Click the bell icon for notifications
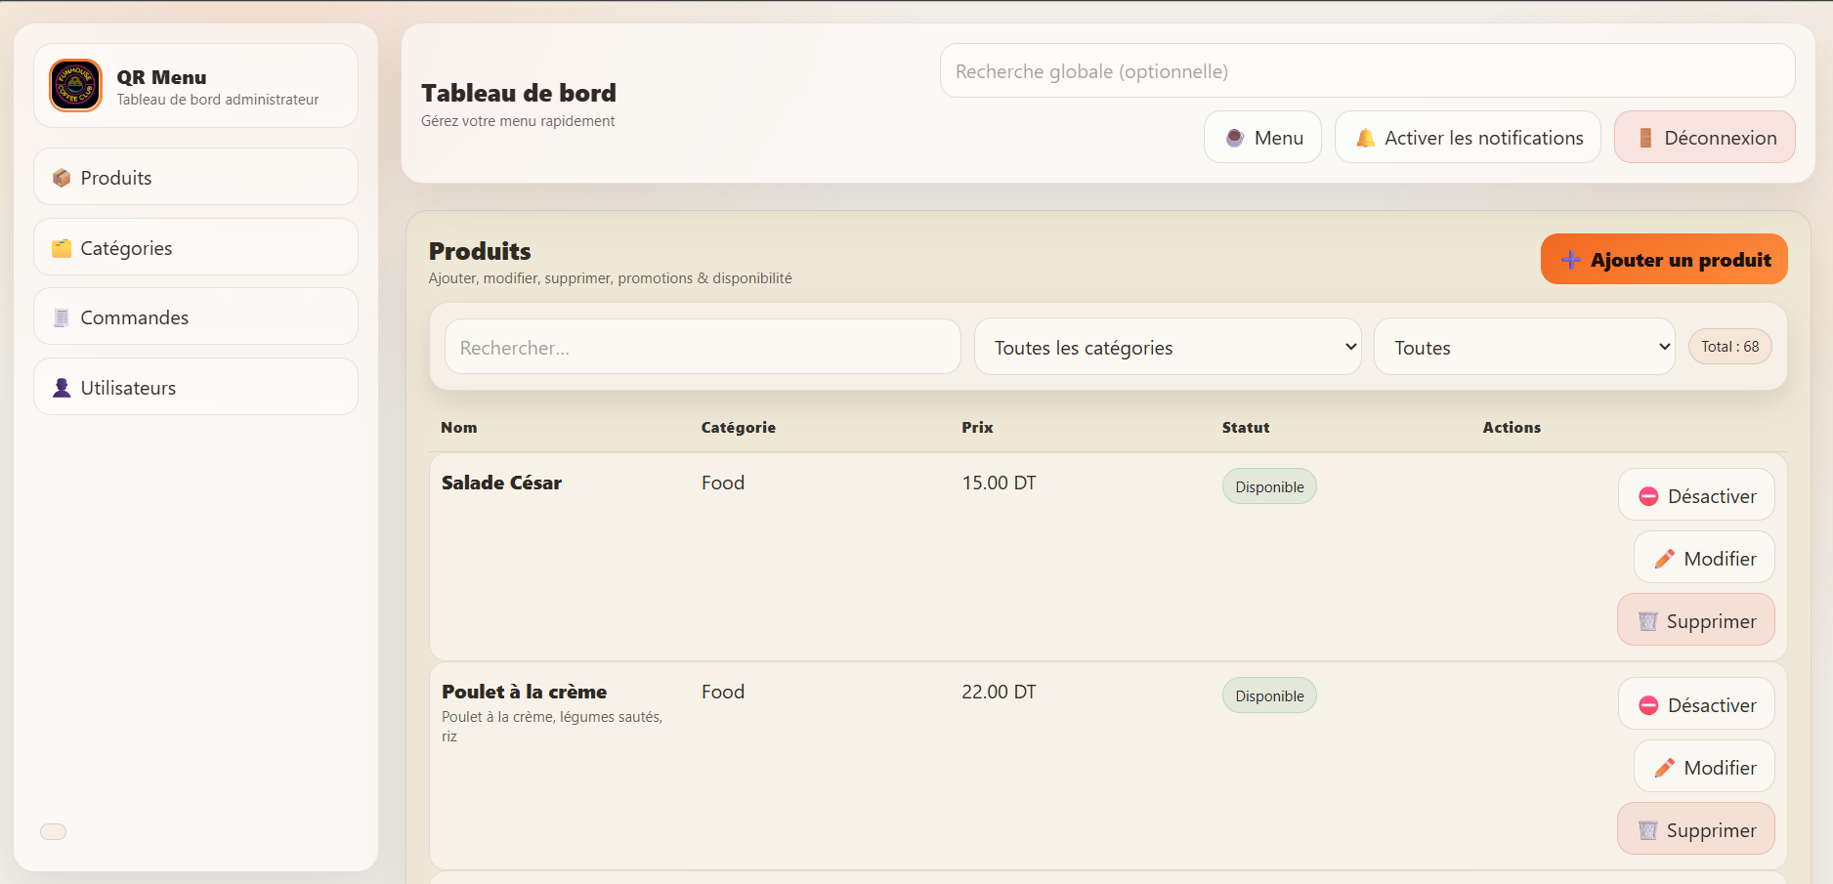The image size is (1833, 884). [x=1366, y=138]
